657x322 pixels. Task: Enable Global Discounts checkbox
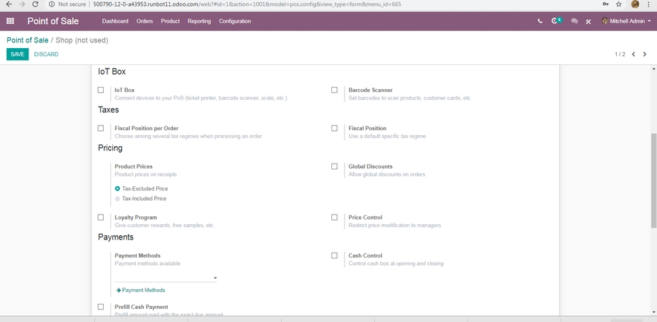point(334,166)
